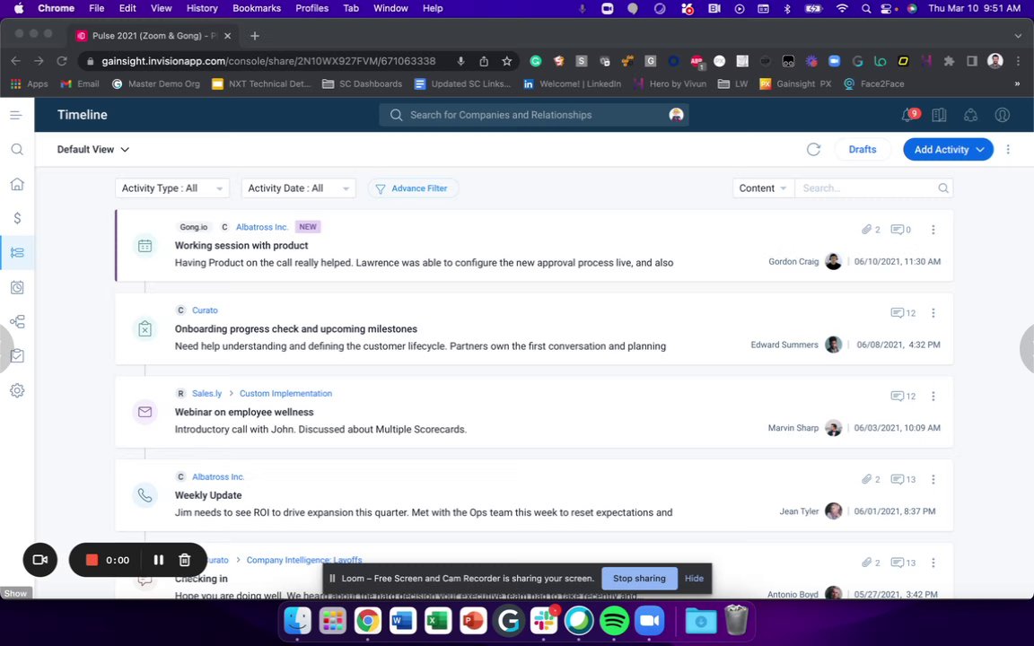The height and width of the screenshot is (646, 1034).
Task: Open the book icon in header
Action: (x=939, y=115)
